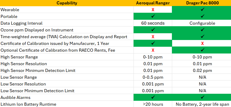Click the 60 seconds logging interval cell
Viewport: 231px width, 107px height.
[153, 23]
